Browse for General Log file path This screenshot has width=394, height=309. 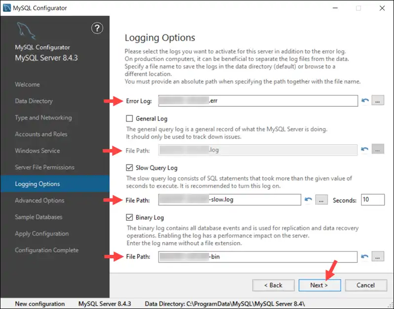[378, 150]
